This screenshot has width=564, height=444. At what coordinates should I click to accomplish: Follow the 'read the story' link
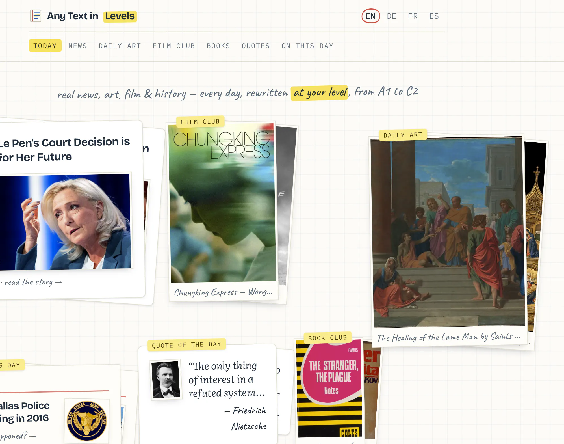[x=32, y=282]
